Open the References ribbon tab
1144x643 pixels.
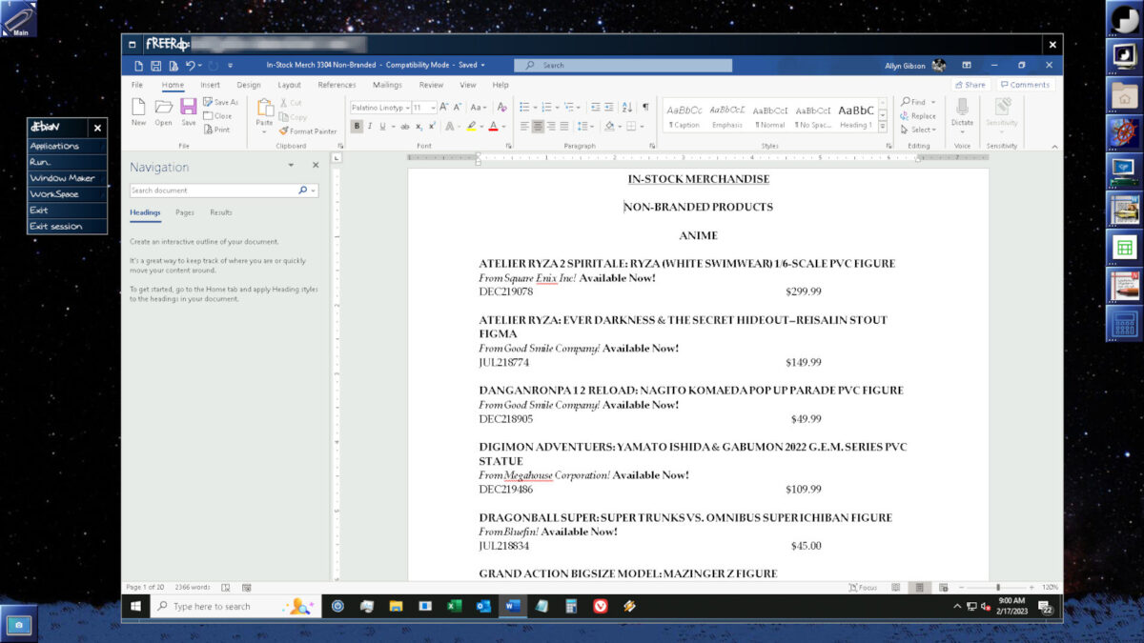click(x=337, y=85)
